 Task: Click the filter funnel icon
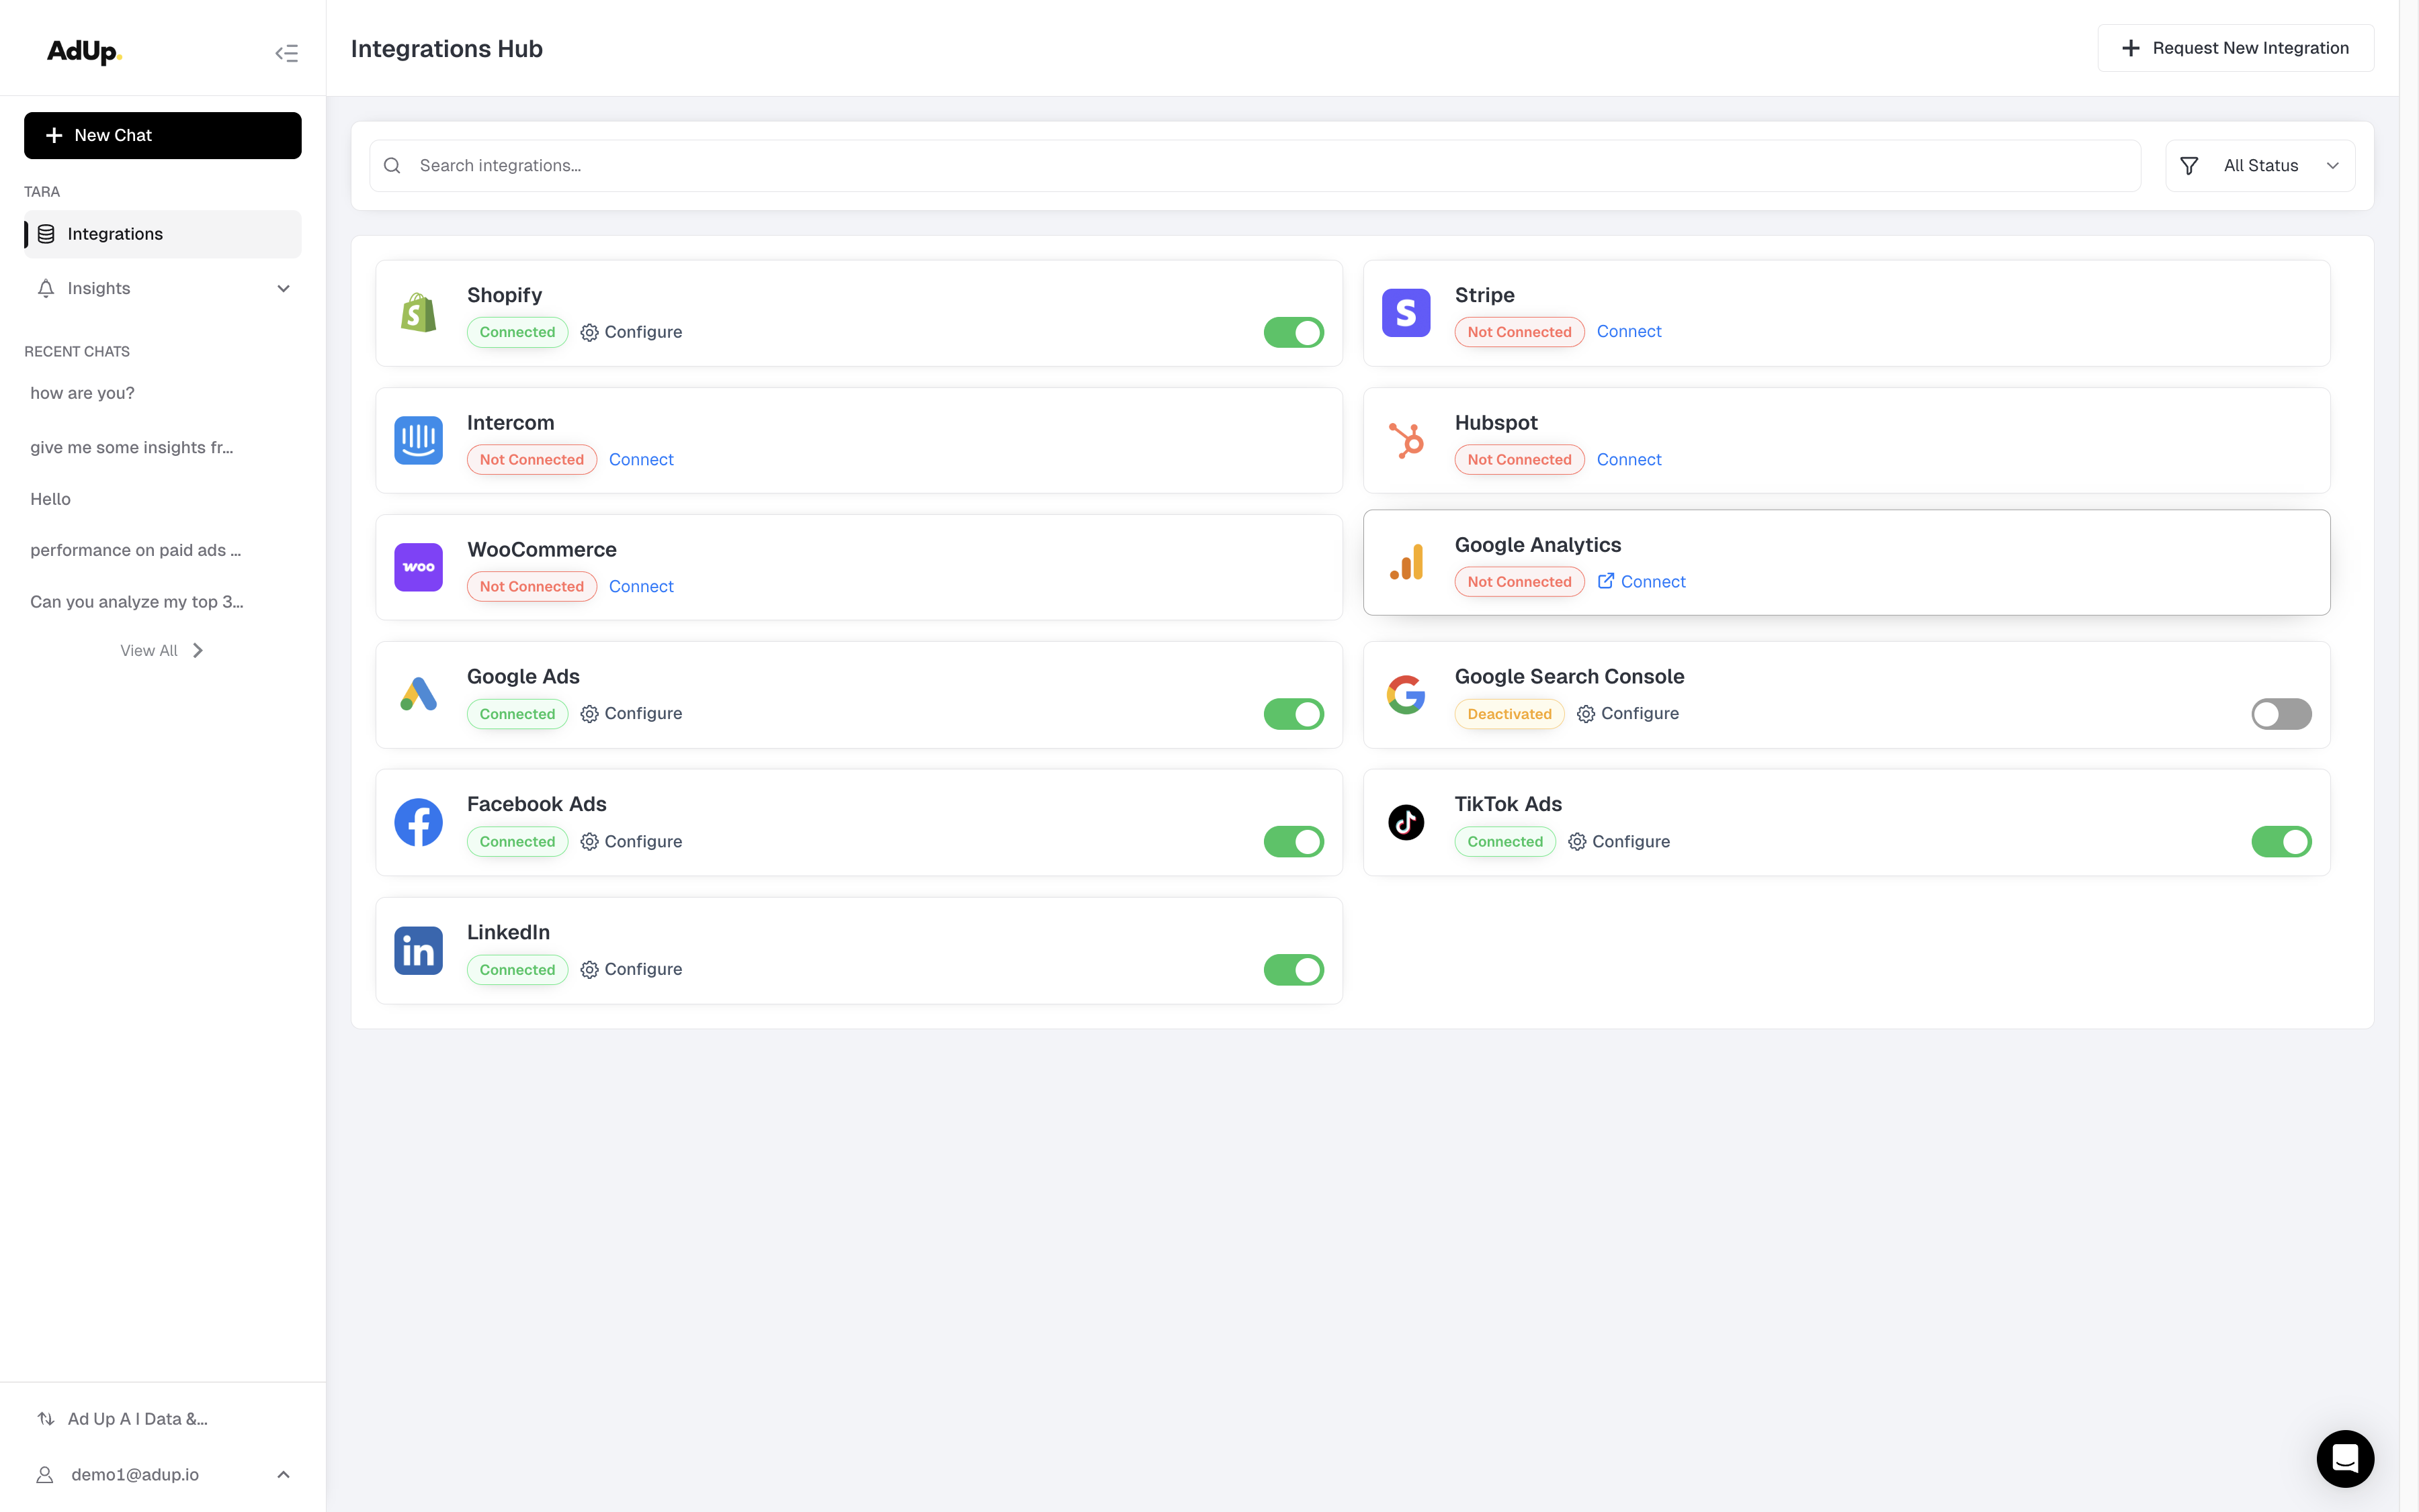pos(2189,166)
